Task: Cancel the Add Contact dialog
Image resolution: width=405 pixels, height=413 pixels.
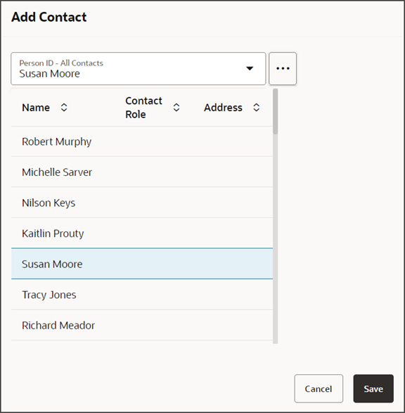Action: [x=319, y=388]
